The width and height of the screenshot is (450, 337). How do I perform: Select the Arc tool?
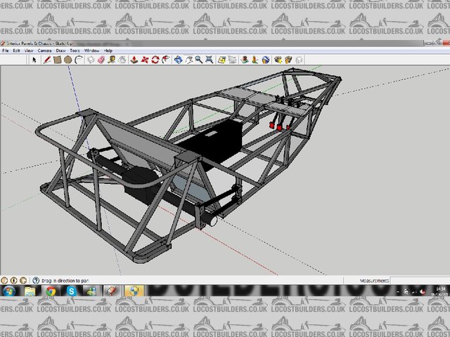pyautogui.click(x=79, y=60)
